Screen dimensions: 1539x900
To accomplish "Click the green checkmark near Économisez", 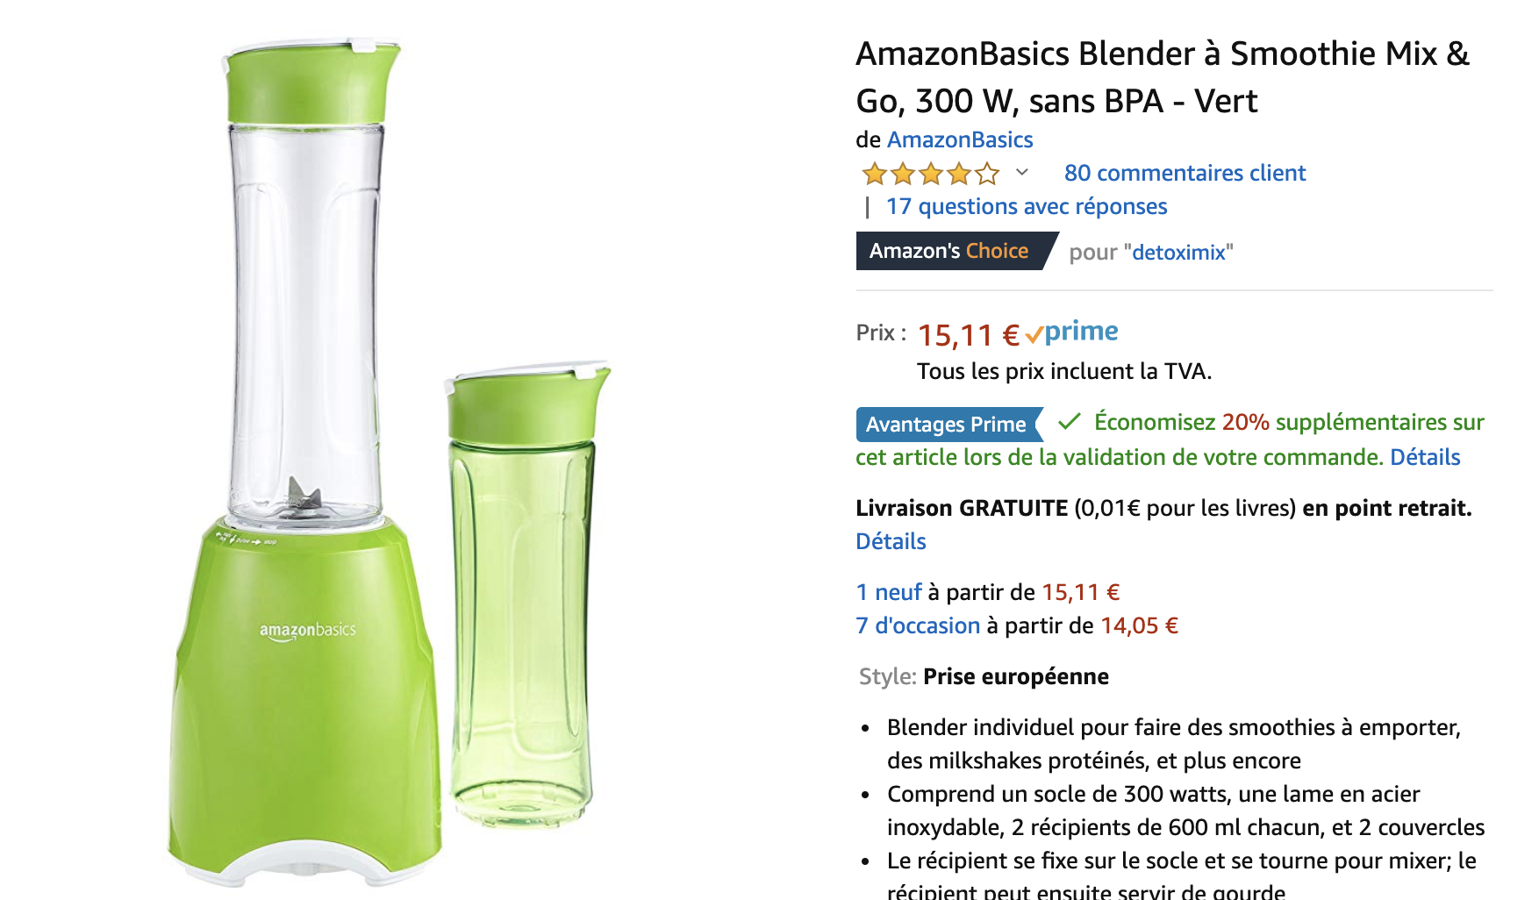I will pyautogui.click(x=1069, y=422).
